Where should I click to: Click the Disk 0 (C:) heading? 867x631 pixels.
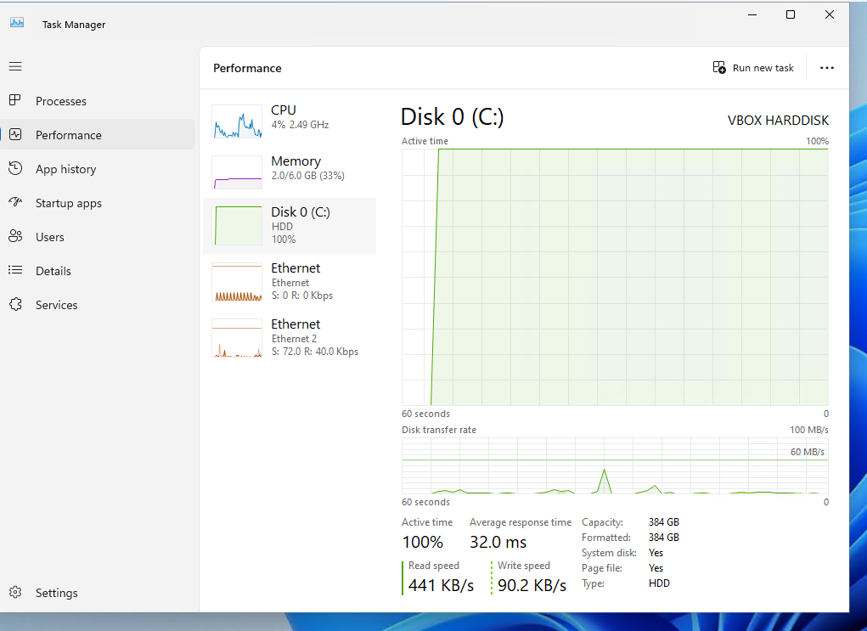click(453, 117)
